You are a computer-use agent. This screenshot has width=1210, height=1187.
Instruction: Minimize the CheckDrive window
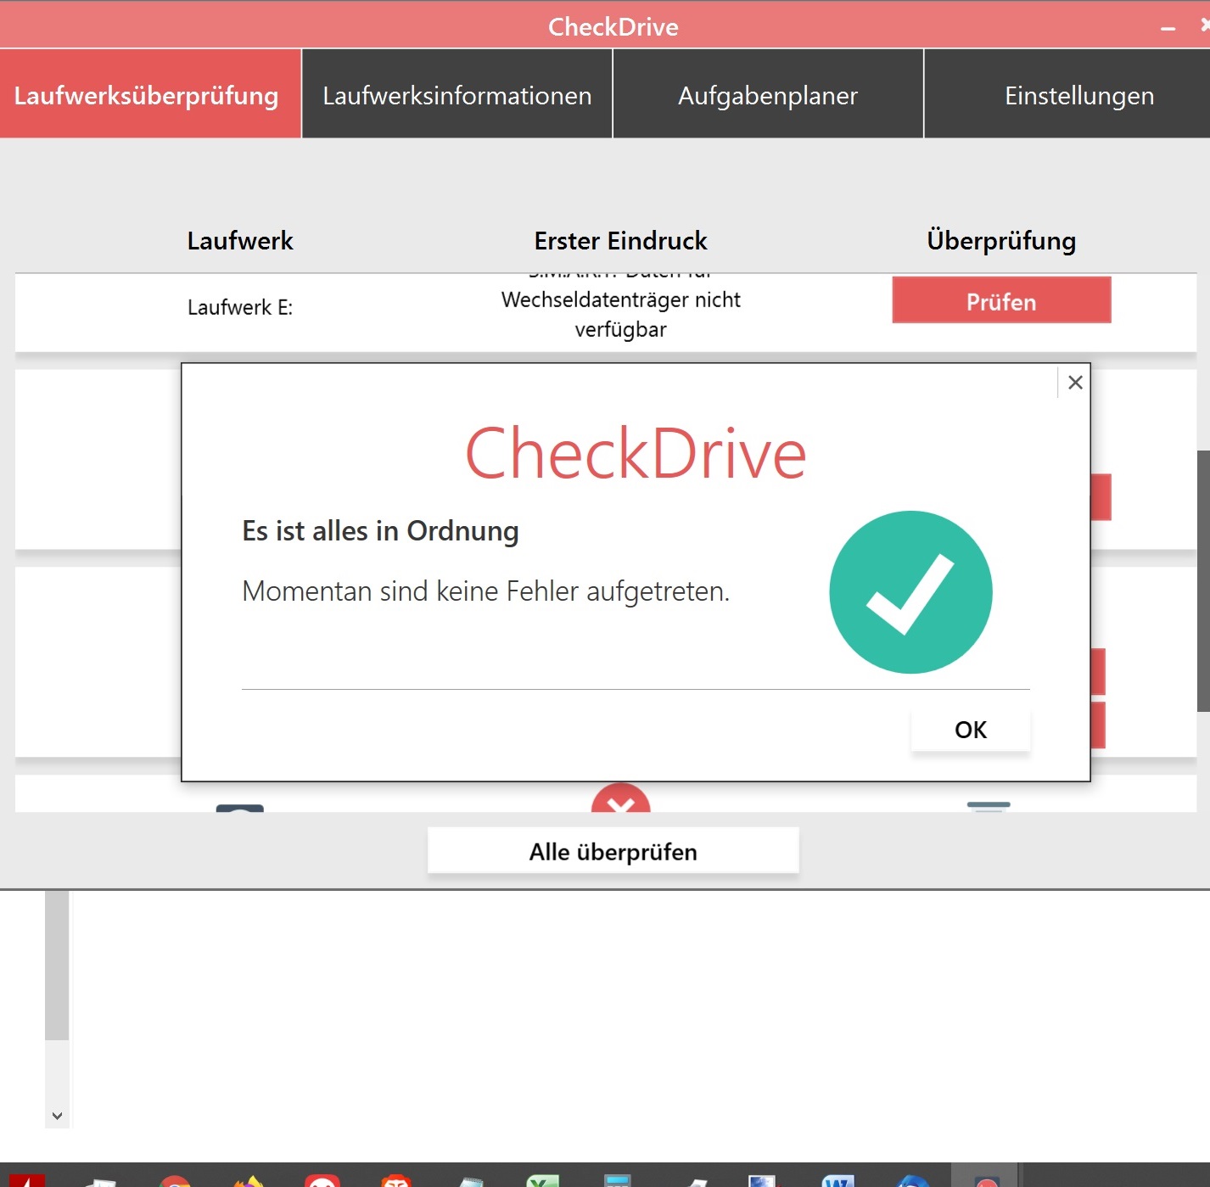1168,27
